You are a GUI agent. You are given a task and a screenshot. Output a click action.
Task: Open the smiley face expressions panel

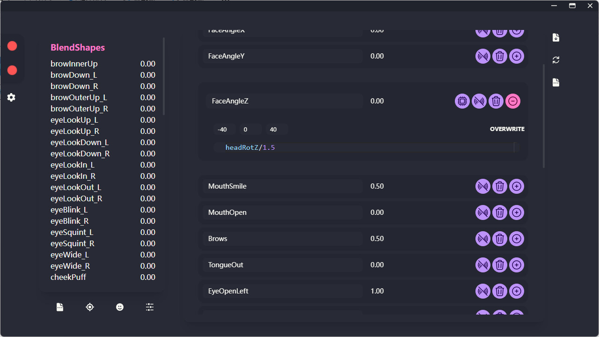[x=120, y=307]
